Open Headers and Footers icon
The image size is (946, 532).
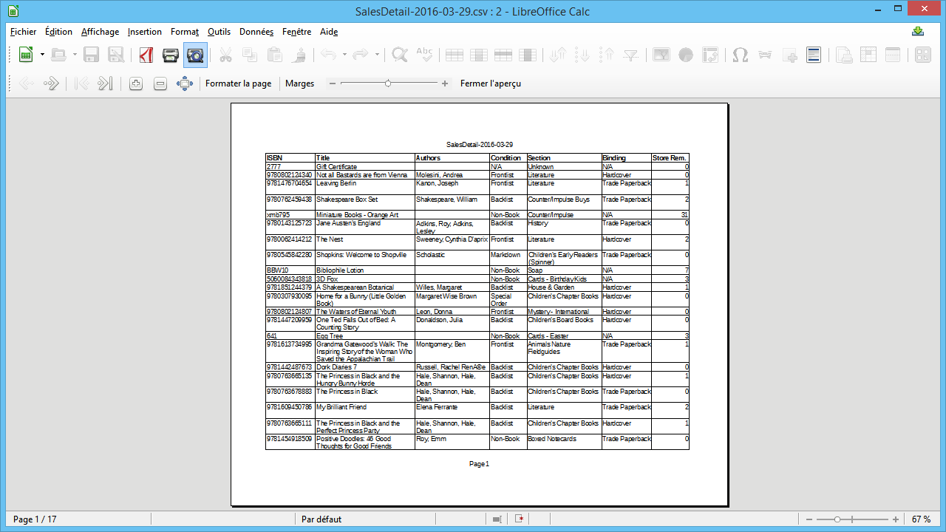point(814,55)
